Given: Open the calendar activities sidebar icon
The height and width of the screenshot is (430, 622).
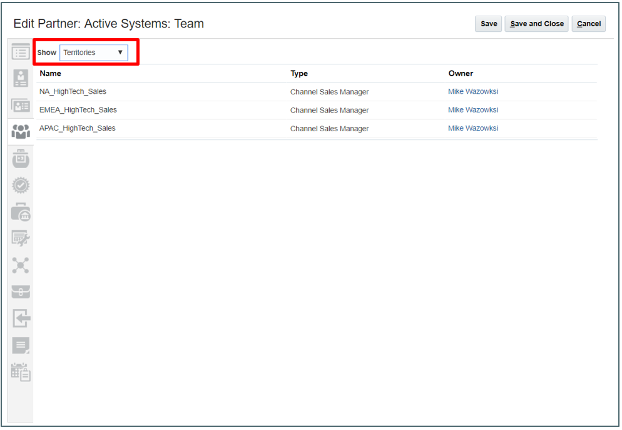Looking at the screenshot, I should [x=21, y=372].
